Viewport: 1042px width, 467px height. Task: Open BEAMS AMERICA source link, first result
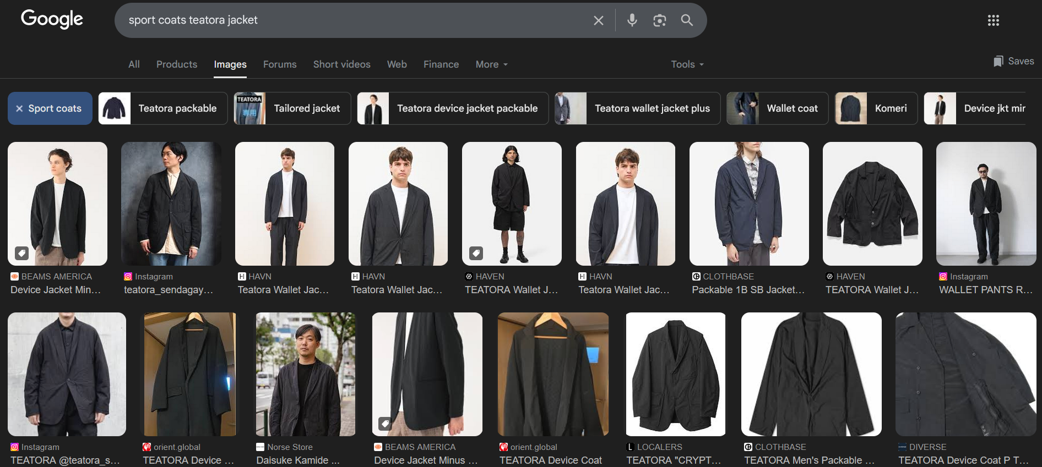(x=51, y=277)
